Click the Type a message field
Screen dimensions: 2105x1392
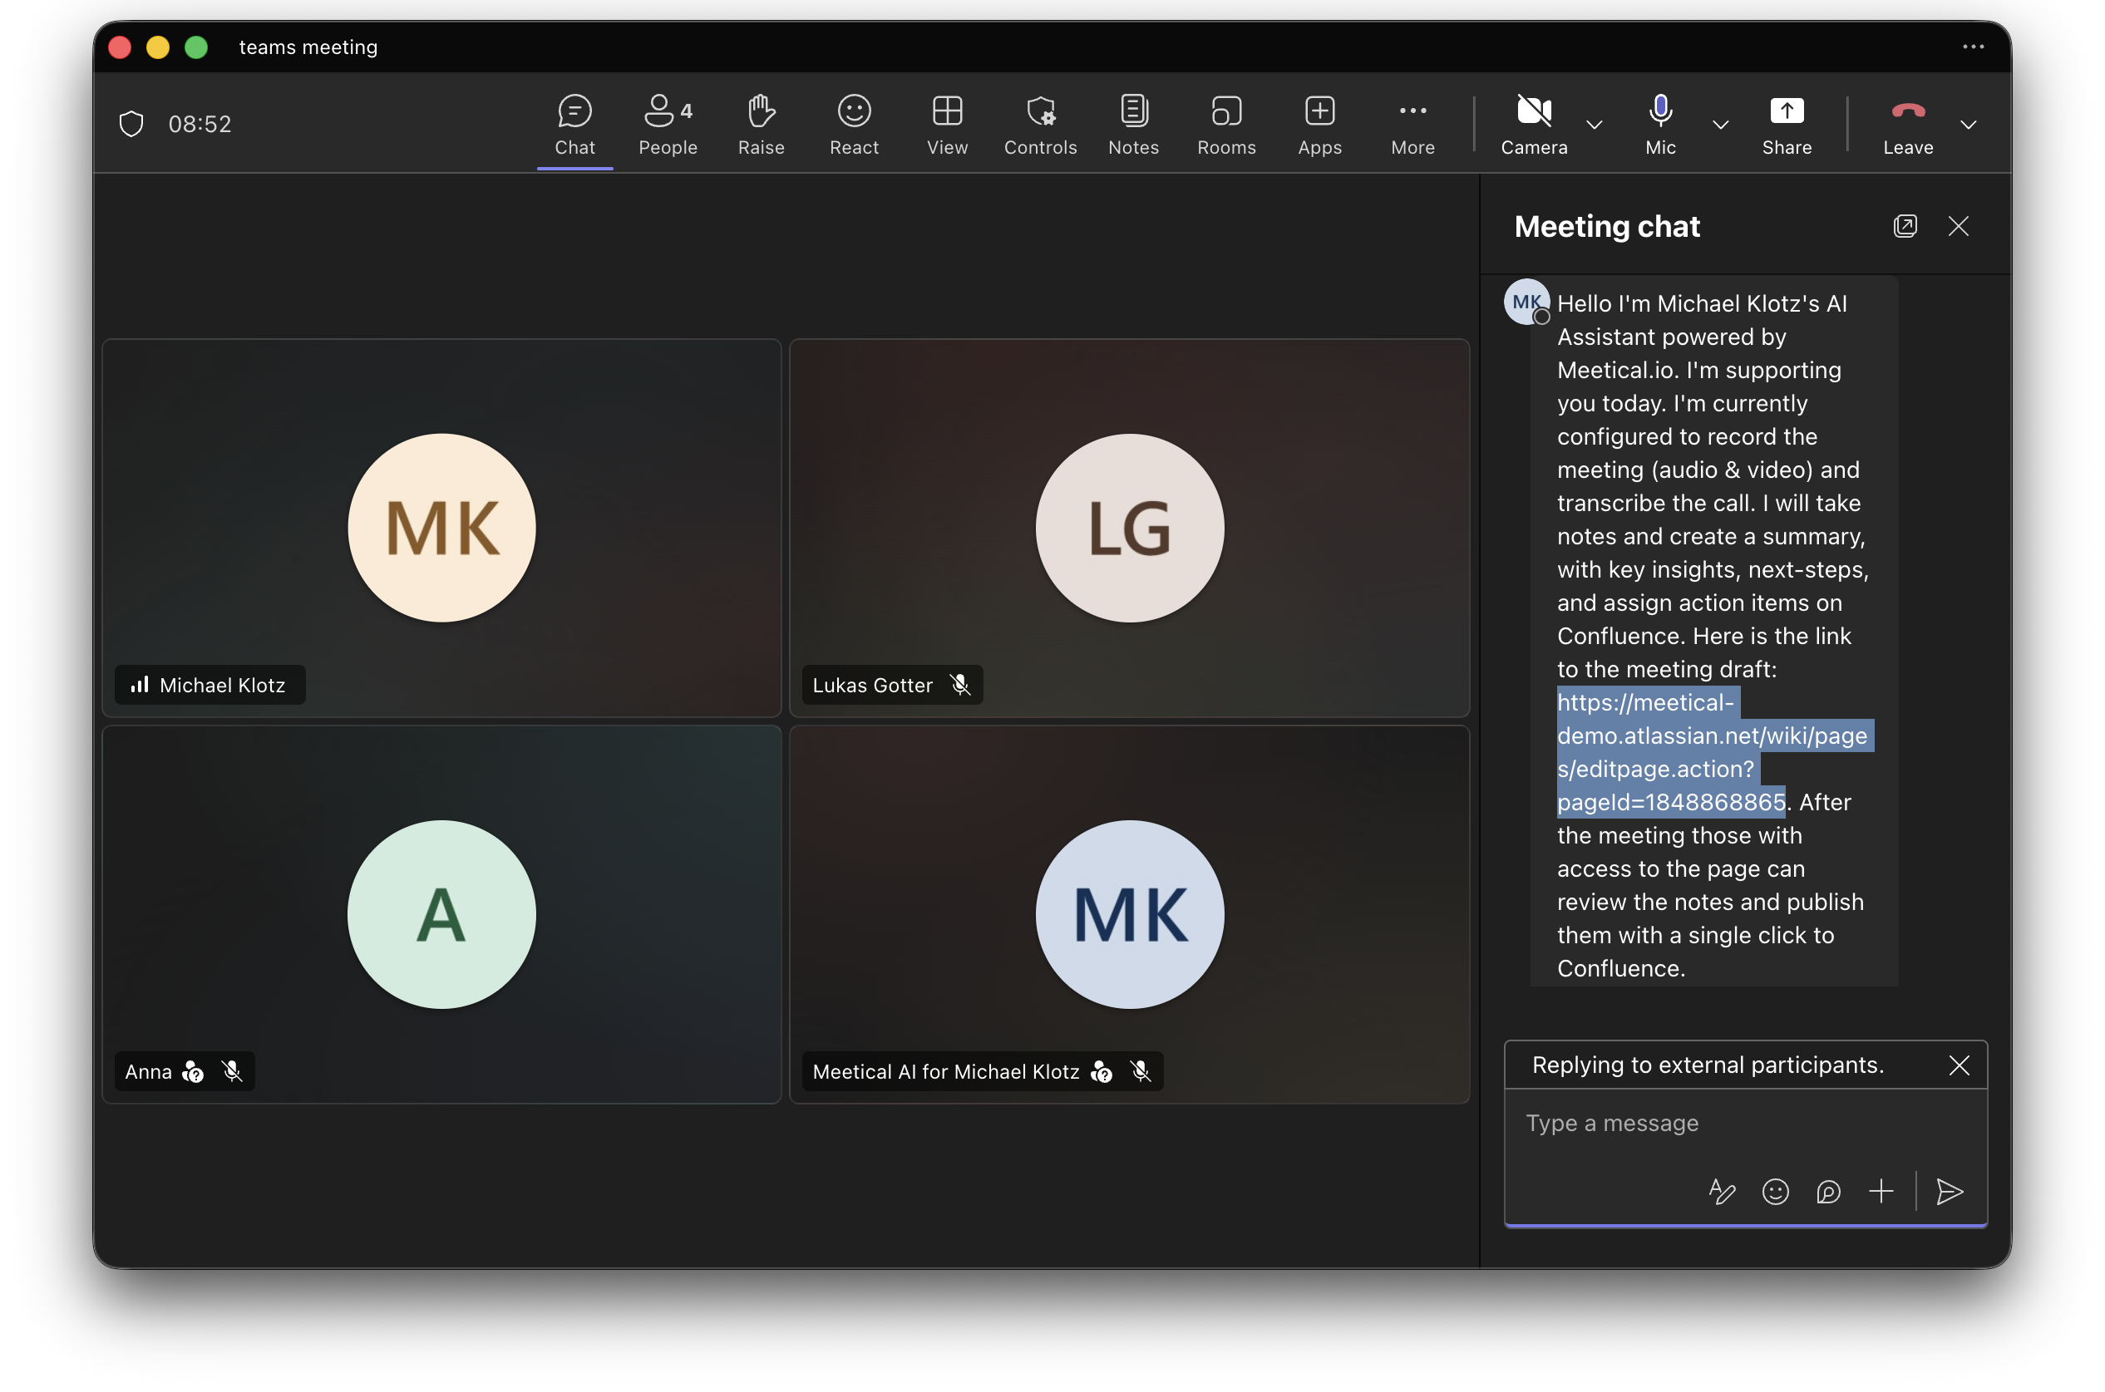pos(1744,1123)
